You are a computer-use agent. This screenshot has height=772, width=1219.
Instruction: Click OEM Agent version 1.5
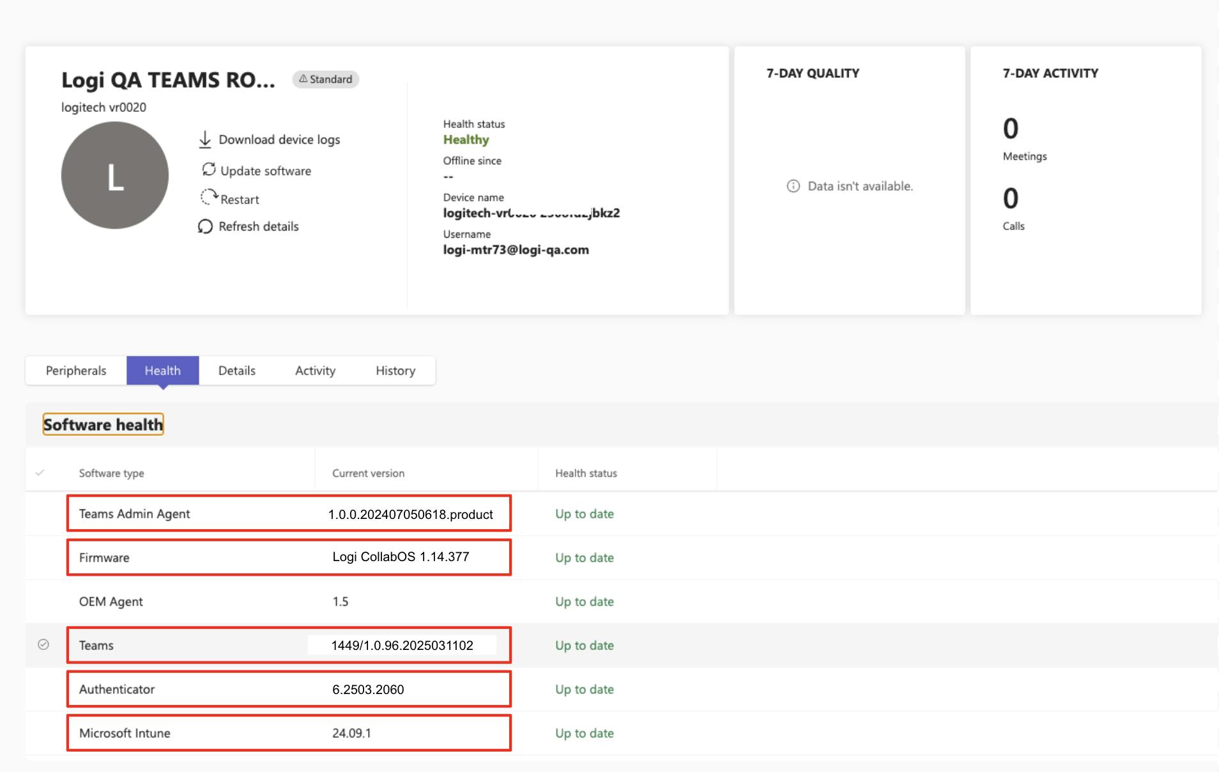coord(341,601)
